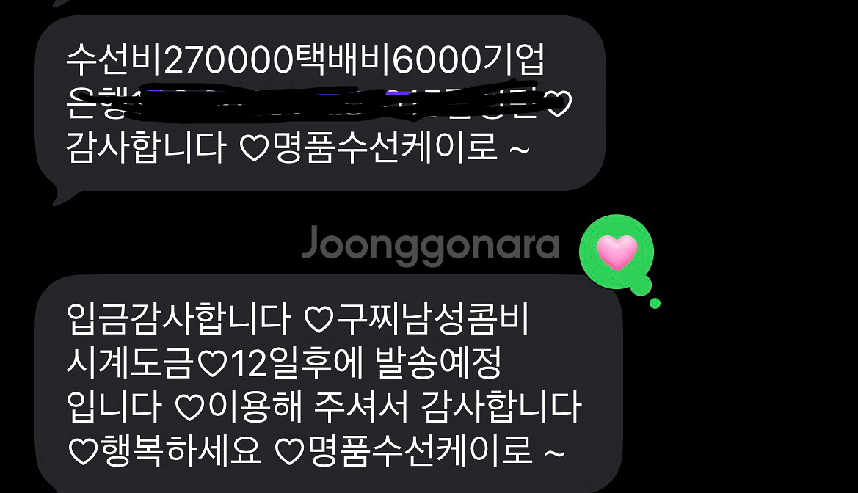Click 입금감사합니다 at start of second message
The image size is (858, 493).
pyautogui.click(x=178, y=319)
